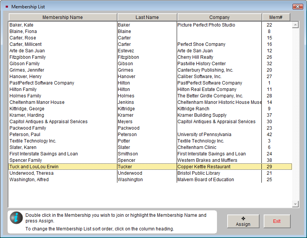Close the Membership List window

[298, 7]
